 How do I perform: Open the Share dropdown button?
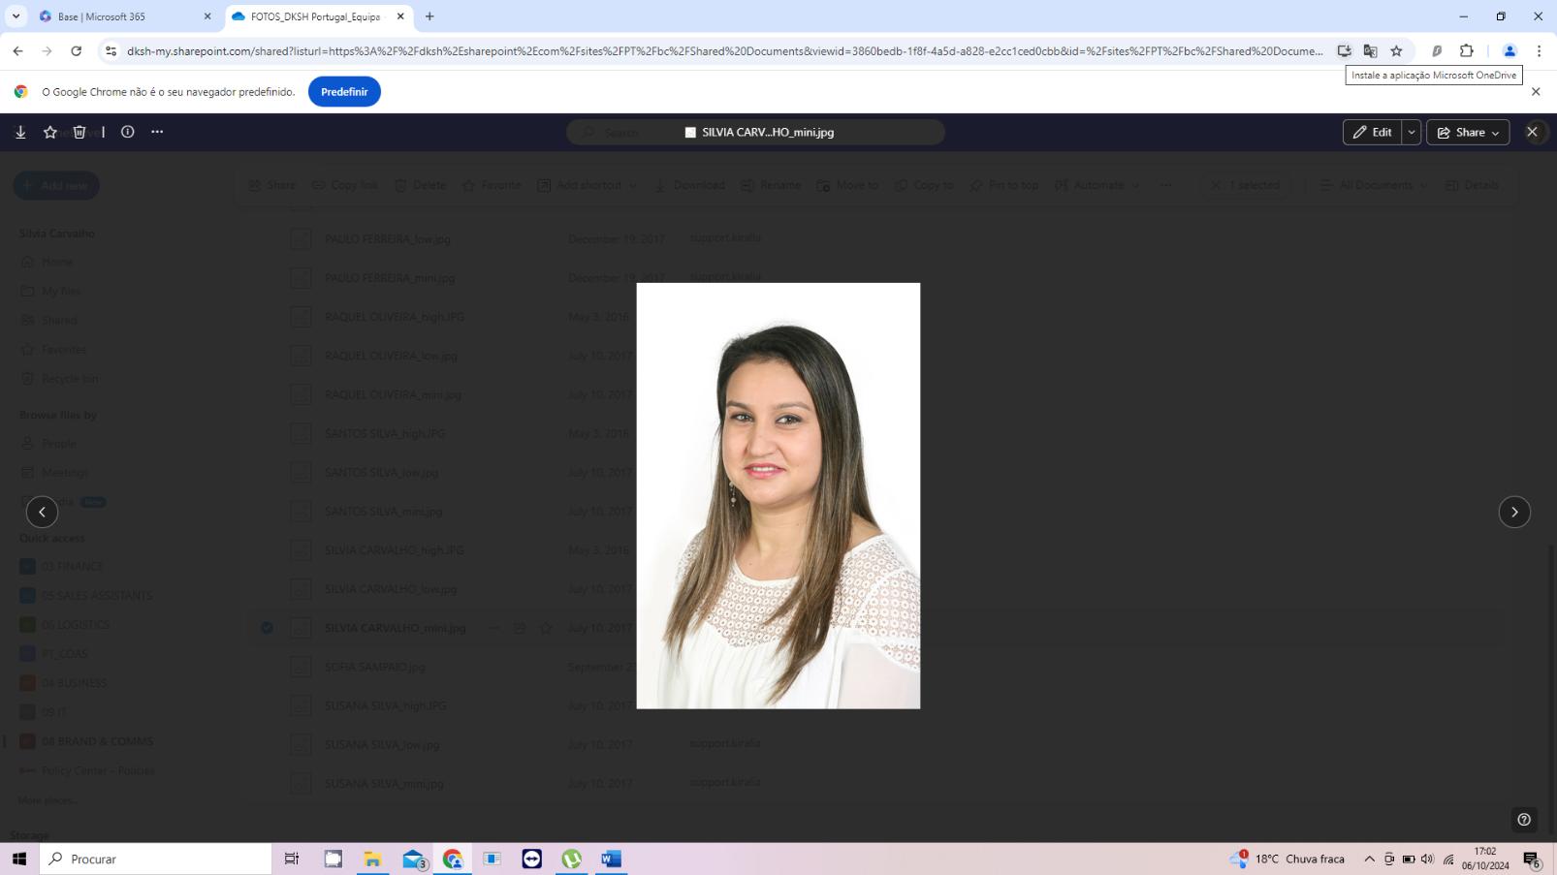[x=1468, y=133]
